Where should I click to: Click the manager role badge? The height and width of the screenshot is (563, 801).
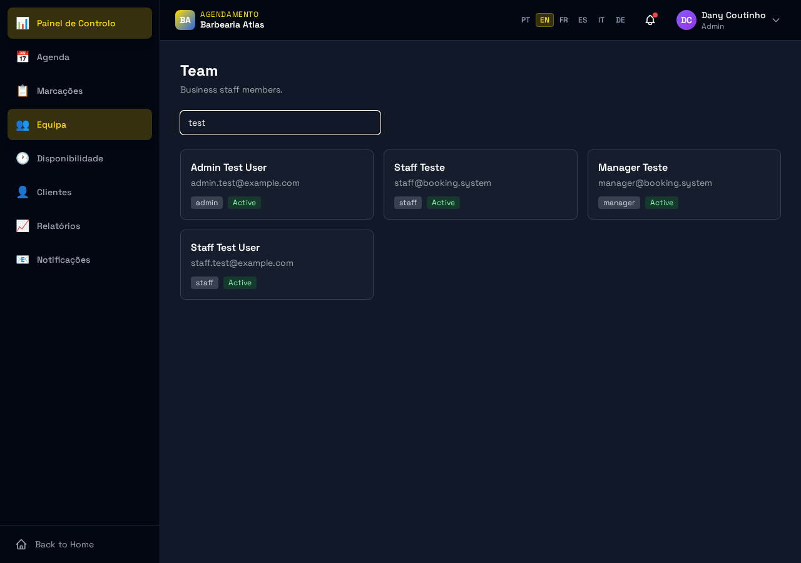click(619, 203)
